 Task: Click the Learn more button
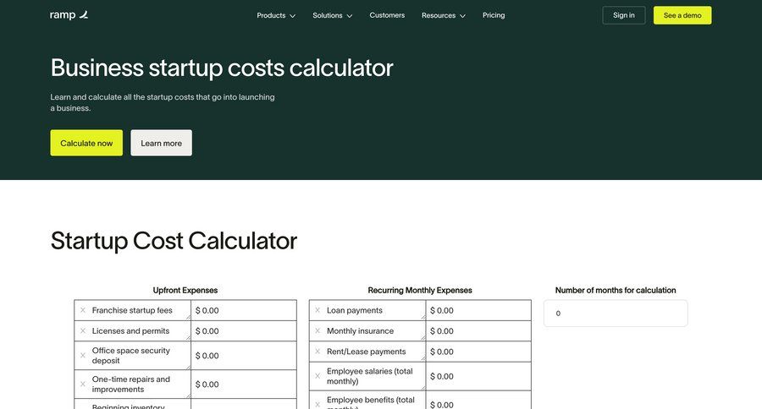tap(161, 143)
